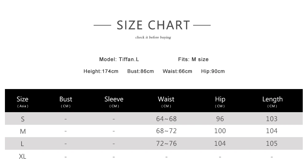The width and height of the screenshot is (308, 163).
Task: Click the Size (Asia) column header
Action: coord(22,101)
